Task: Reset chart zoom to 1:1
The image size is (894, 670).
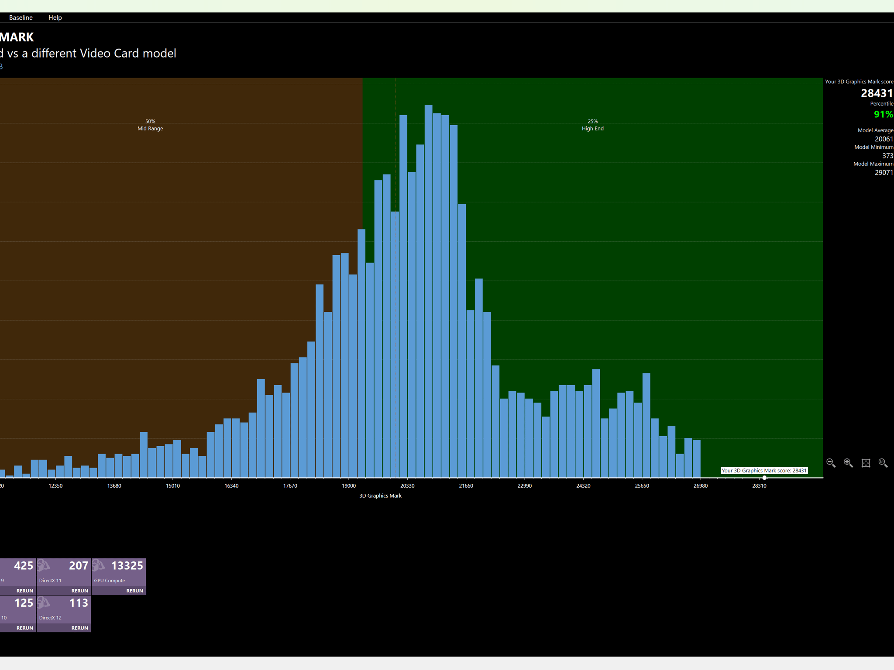Action: 883,463
